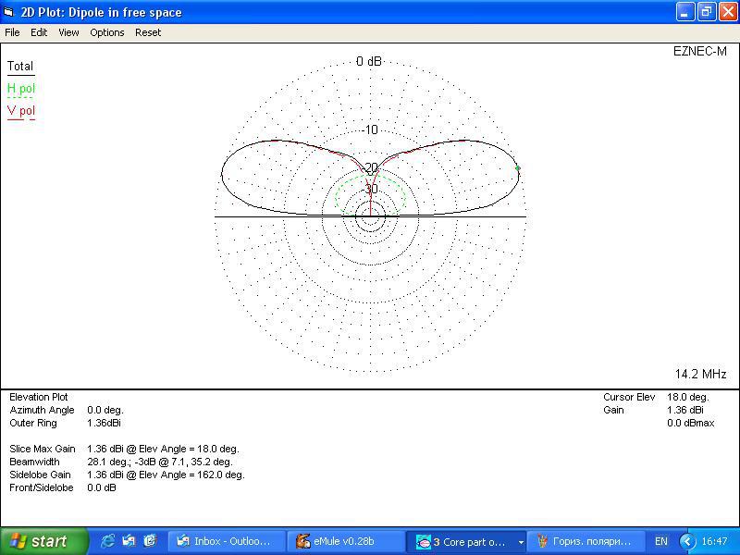Expand hidden system tray icons arrow
This screenshot has height=555, width=740.
click(x=687, y=541)
